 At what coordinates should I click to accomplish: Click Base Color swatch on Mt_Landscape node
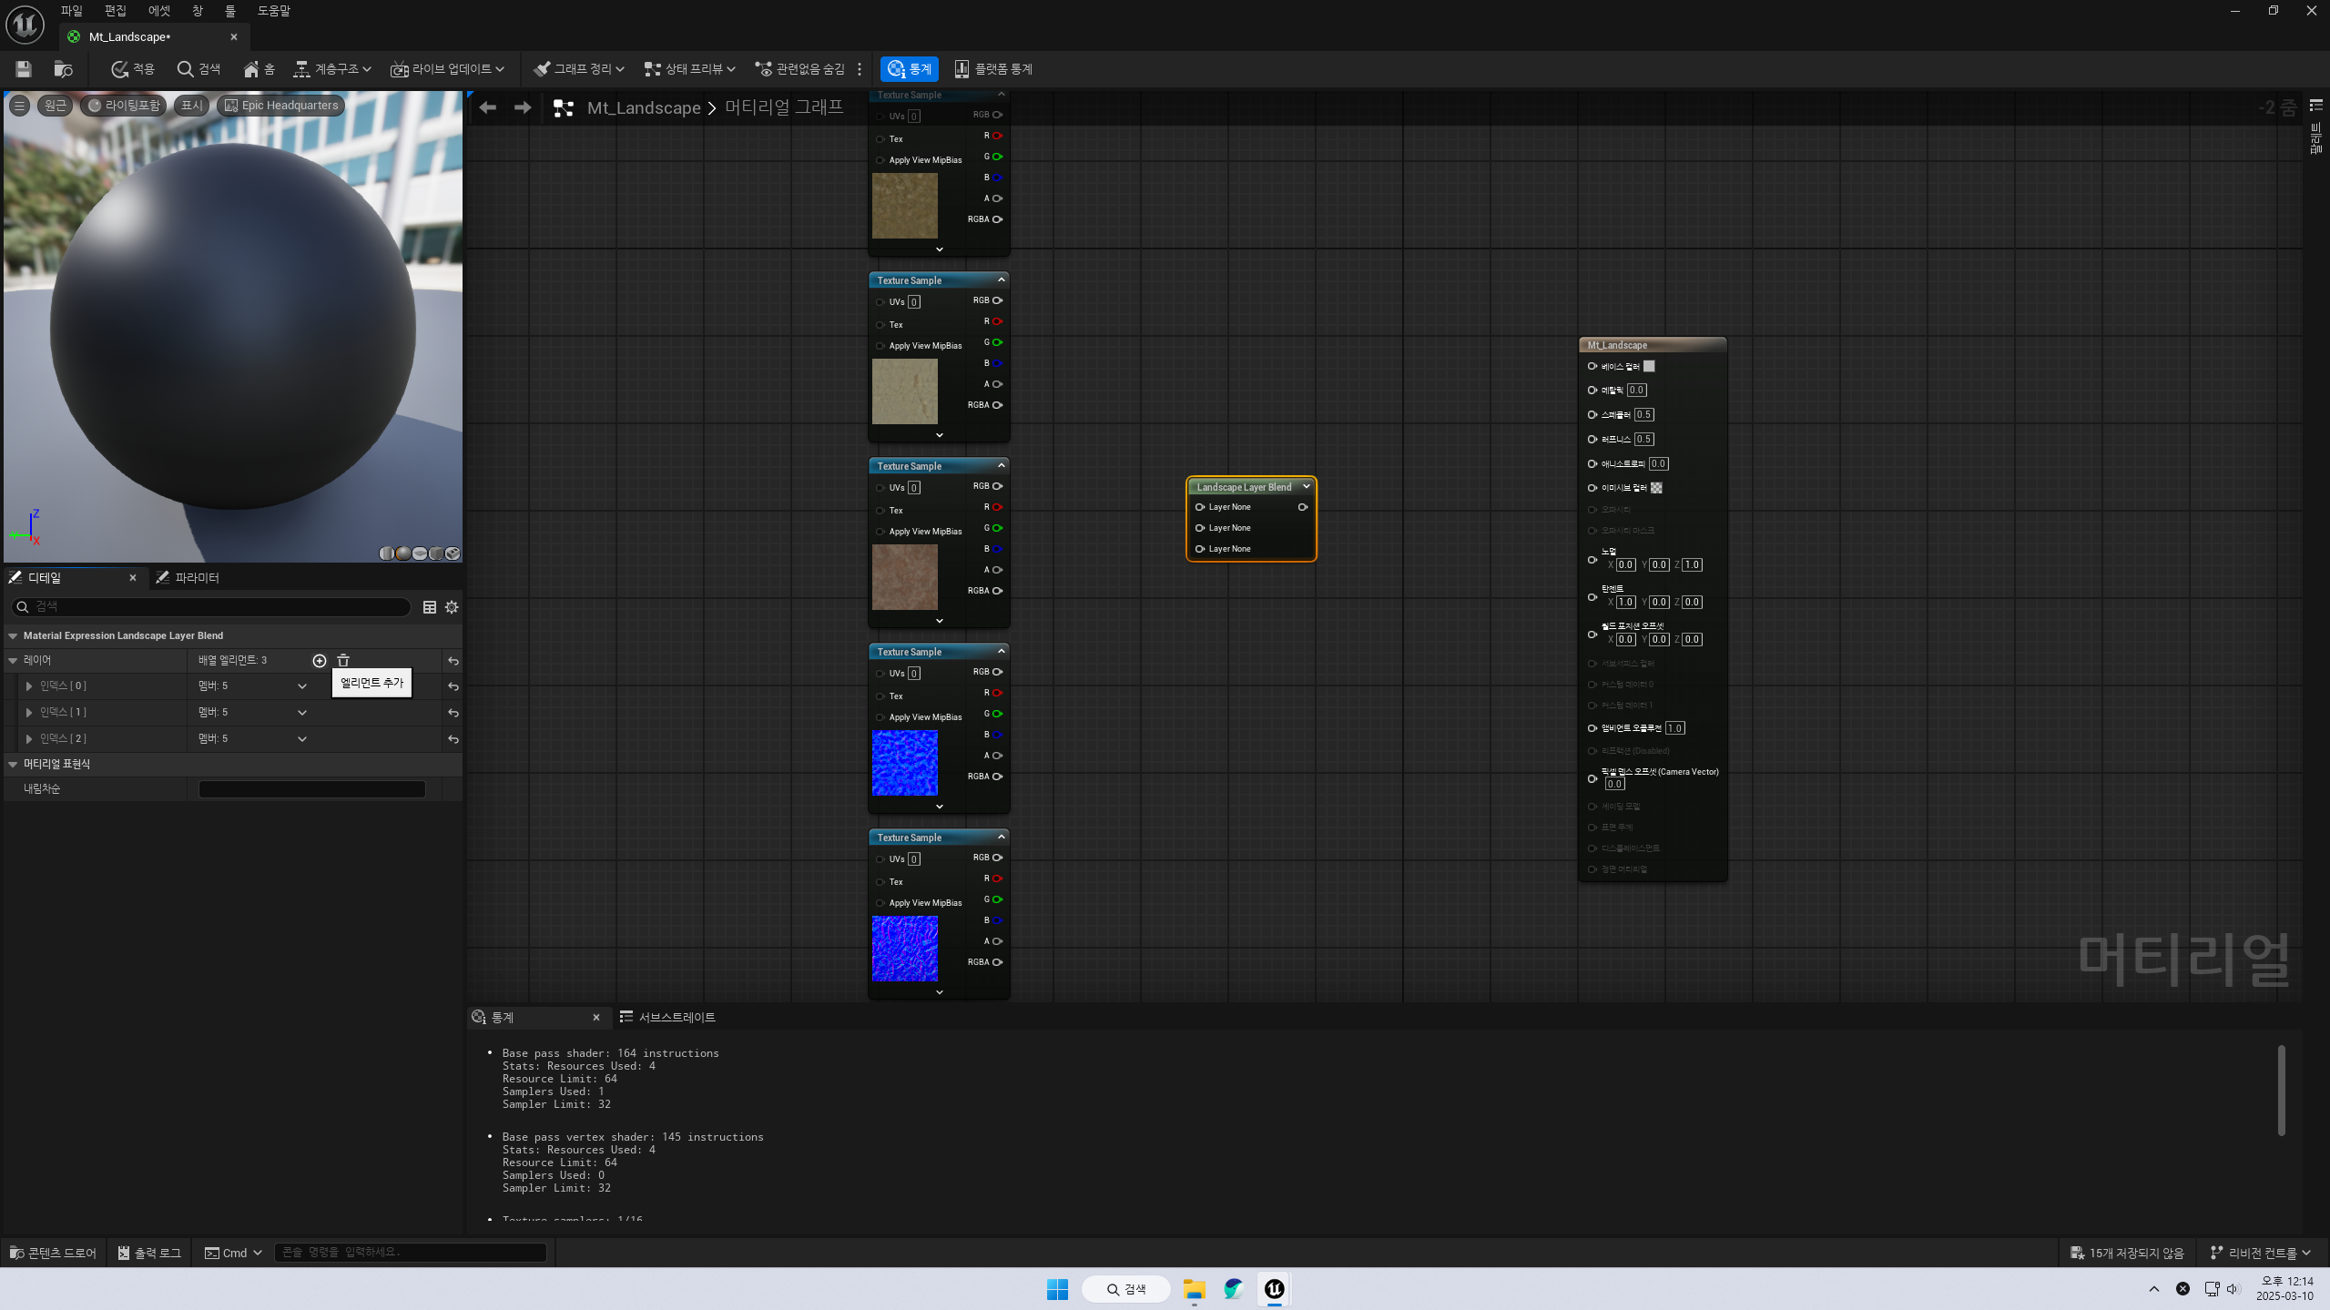click(1649, 366)
